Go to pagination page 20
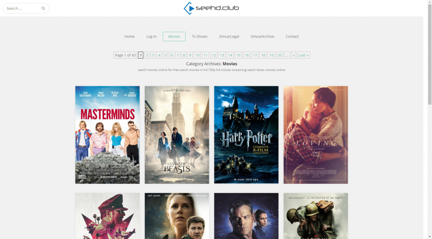This screenshot has height=239, width=432. coord(280,55)
